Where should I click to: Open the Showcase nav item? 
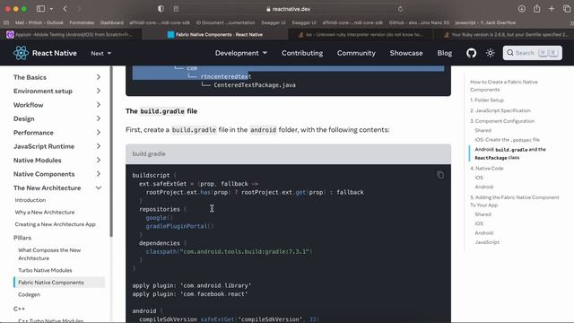(406, 53)
